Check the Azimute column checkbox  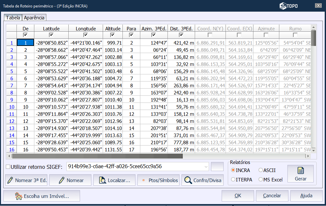[x=266, y=35]
